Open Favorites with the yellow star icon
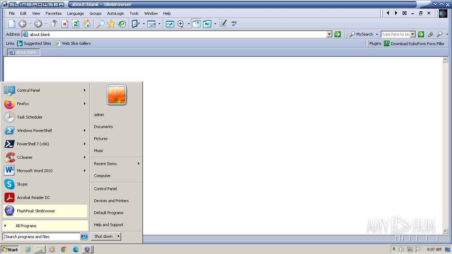Image resolution: width=452 pixels, height=254 pixels. click(111, 24)
